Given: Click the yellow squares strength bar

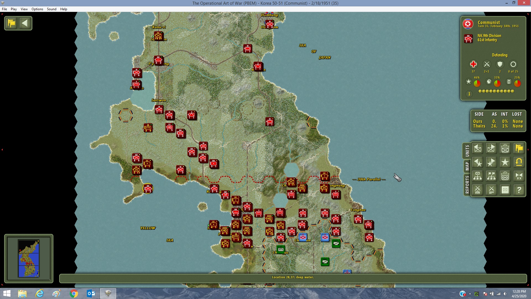Looking at the screenshot, I should click(496, 91).
